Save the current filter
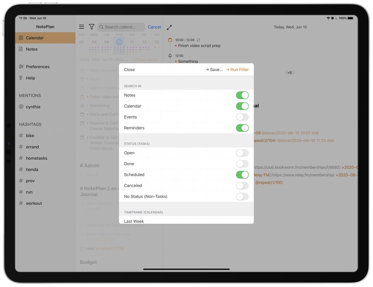Image resolution: width=373 pixels, height=287 pixels. pyautogui.click(x=214, y=70)
